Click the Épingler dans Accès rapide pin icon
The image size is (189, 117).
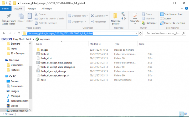(x=9, y=16)
